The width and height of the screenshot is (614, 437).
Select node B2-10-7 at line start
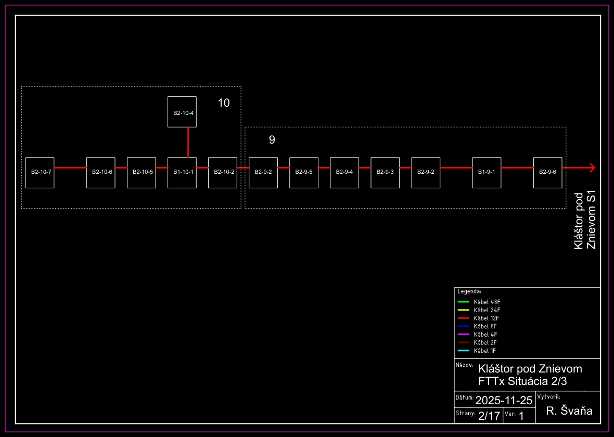coord(40,172)
